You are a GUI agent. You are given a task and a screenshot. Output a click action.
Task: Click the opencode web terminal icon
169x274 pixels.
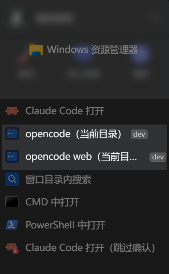(x=12, y=156)
